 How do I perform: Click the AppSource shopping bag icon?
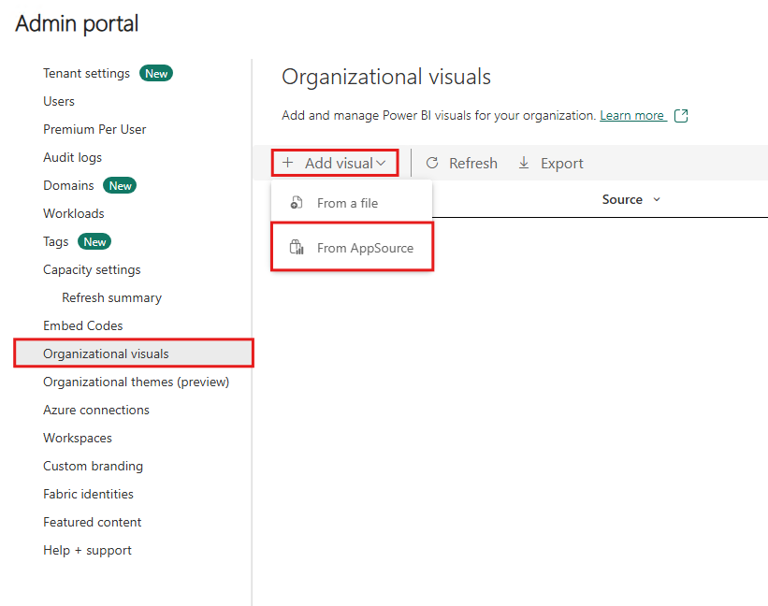[x=296, y=247]
